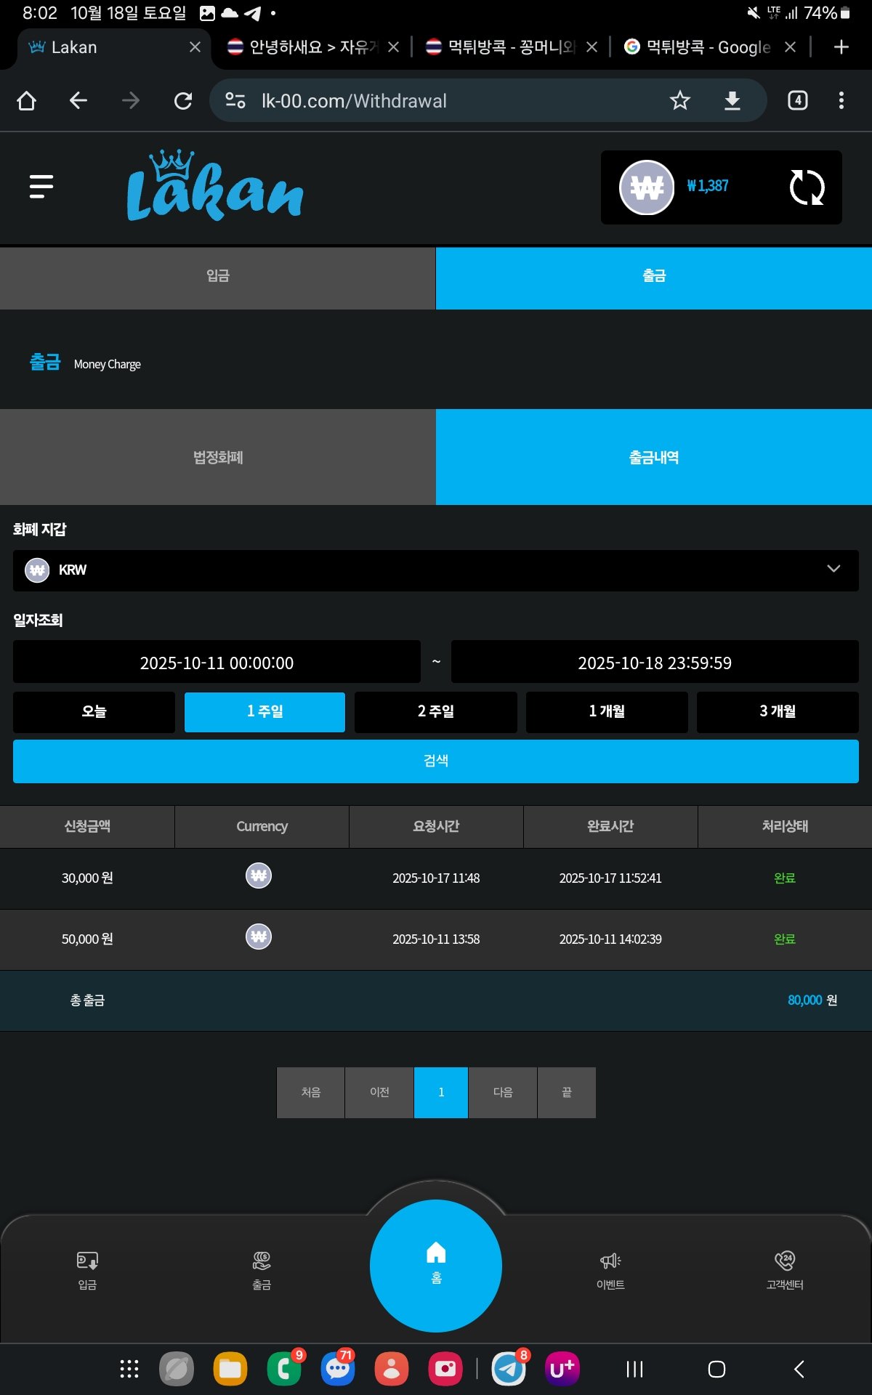Open 고객센터 customer center icon
Viewport: 872px width, 1395px height.
click(785, 1269)
